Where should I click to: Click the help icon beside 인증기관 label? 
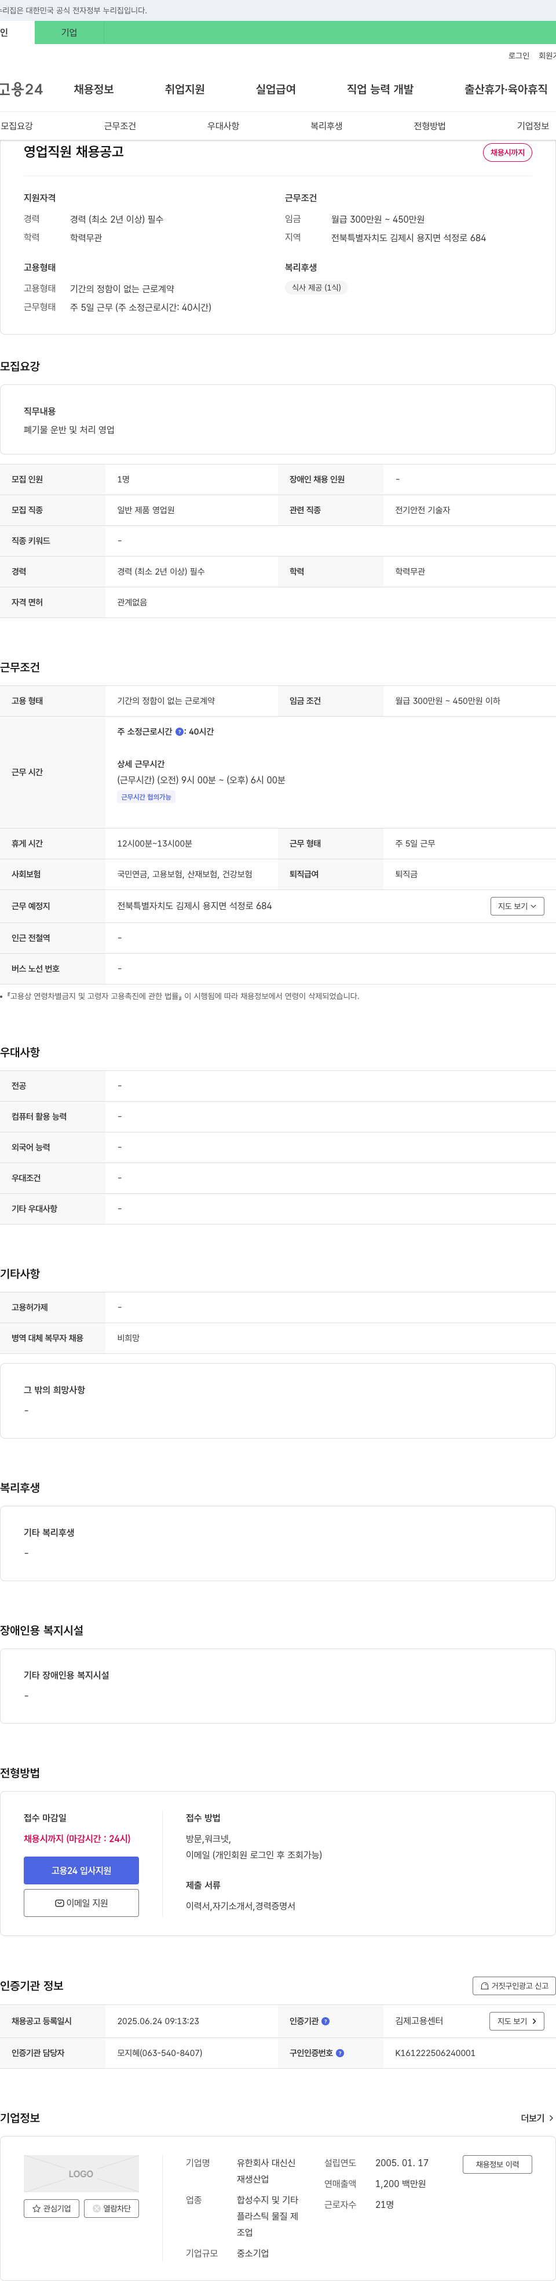(x=325, y=2021)
